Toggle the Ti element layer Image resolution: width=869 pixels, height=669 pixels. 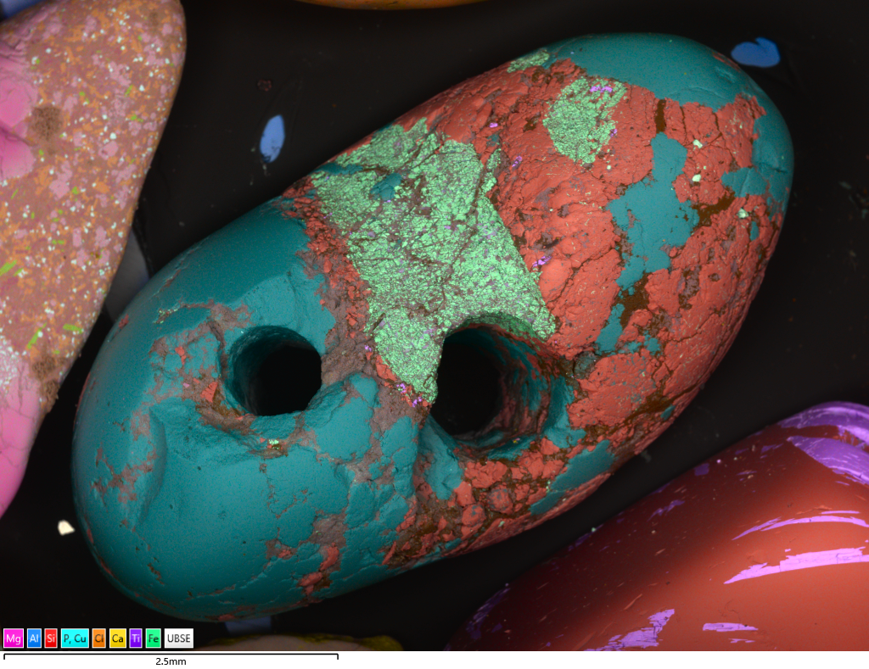(x=136, y=638)
